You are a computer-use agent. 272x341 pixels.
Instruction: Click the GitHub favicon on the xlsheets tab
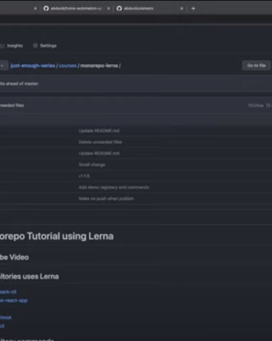point(119,9)
